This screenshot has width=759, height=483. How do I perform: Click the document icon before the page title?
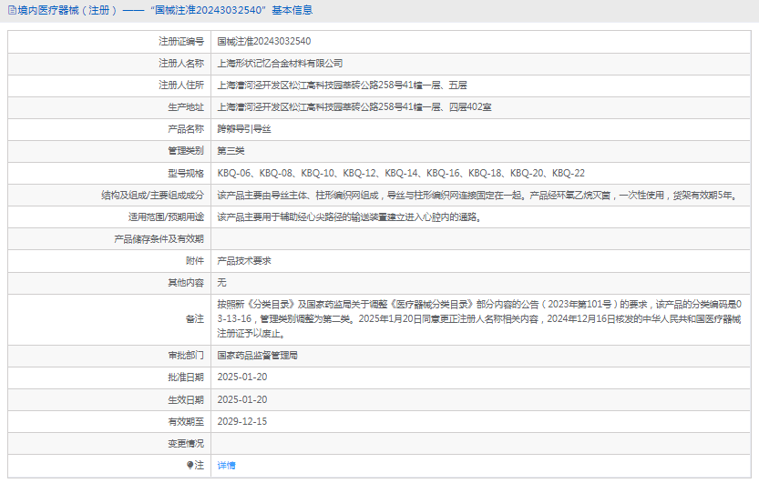(x=12, y=10)
